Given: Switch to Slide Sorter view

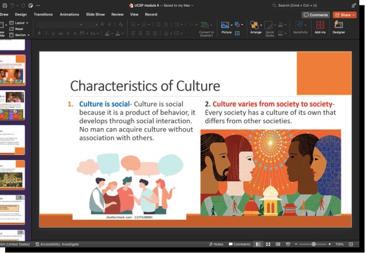Looking at the screenshot, I should click(x=268, y=245).
